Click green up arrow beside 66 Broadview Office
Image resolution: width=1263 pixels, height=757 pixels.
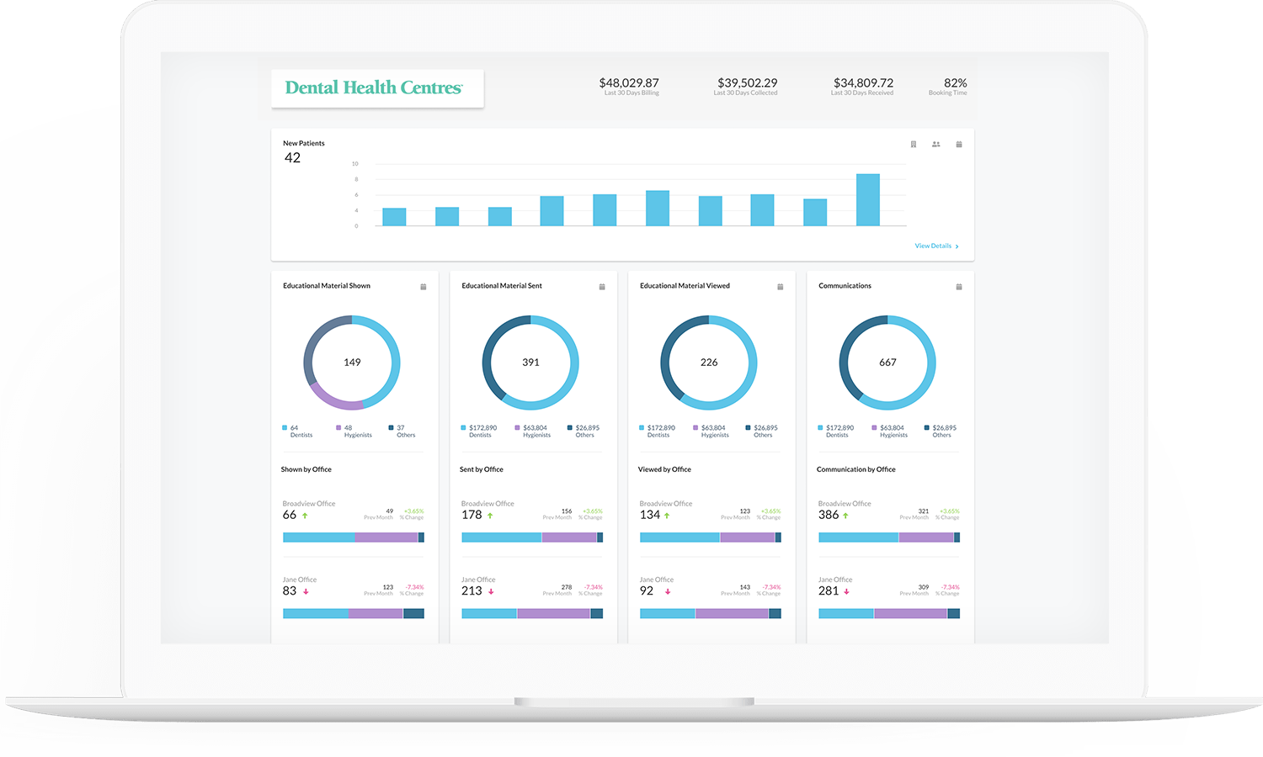(x=305, y=516)
